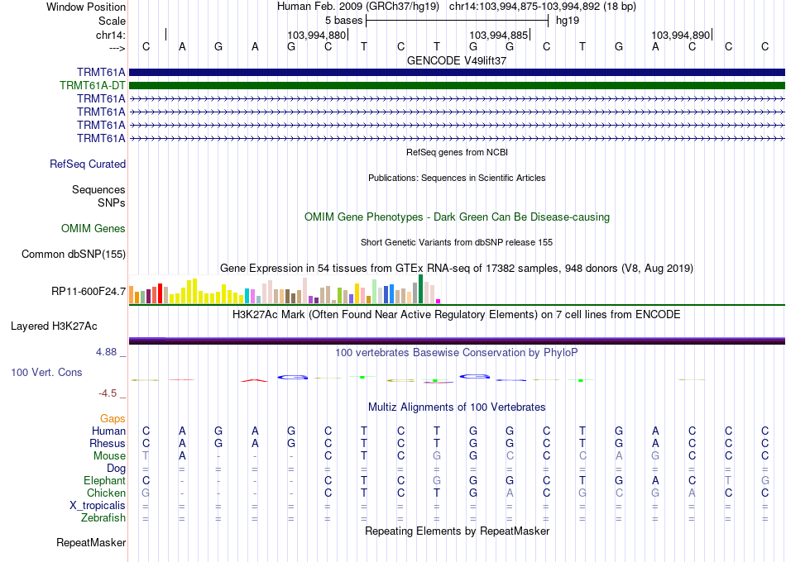The width and height of the screenshot is (786, 562).
Task: Click the RP11-600F24.7 gene label
Action: coord(89,291)
